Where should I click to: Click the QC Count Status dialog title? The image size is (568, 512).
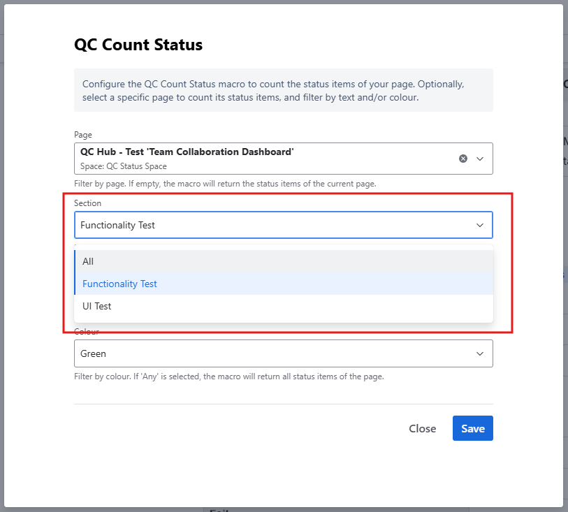point(138,44)
